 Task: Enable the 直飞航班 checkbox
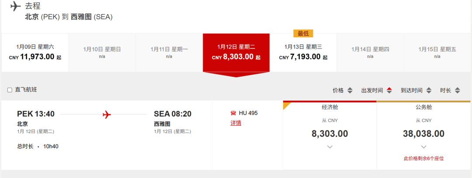(10, 90)
